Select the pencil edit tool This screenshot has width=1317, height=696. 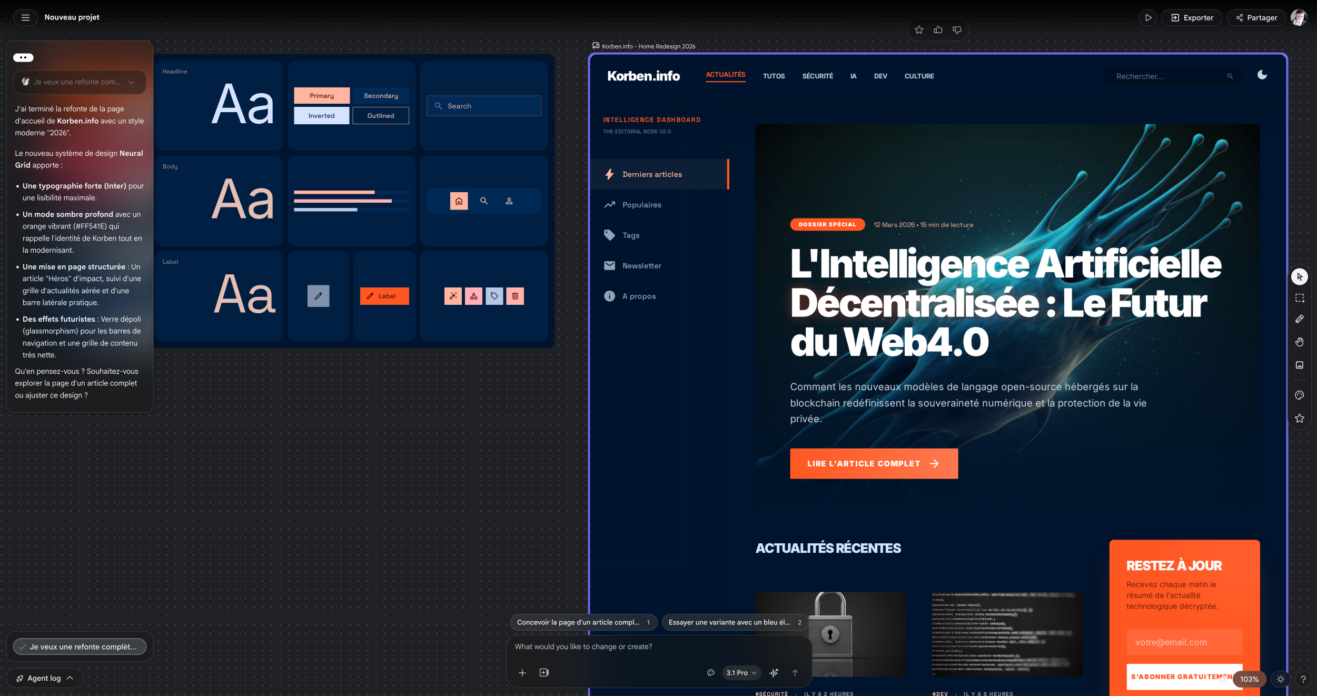point(1299,319)
